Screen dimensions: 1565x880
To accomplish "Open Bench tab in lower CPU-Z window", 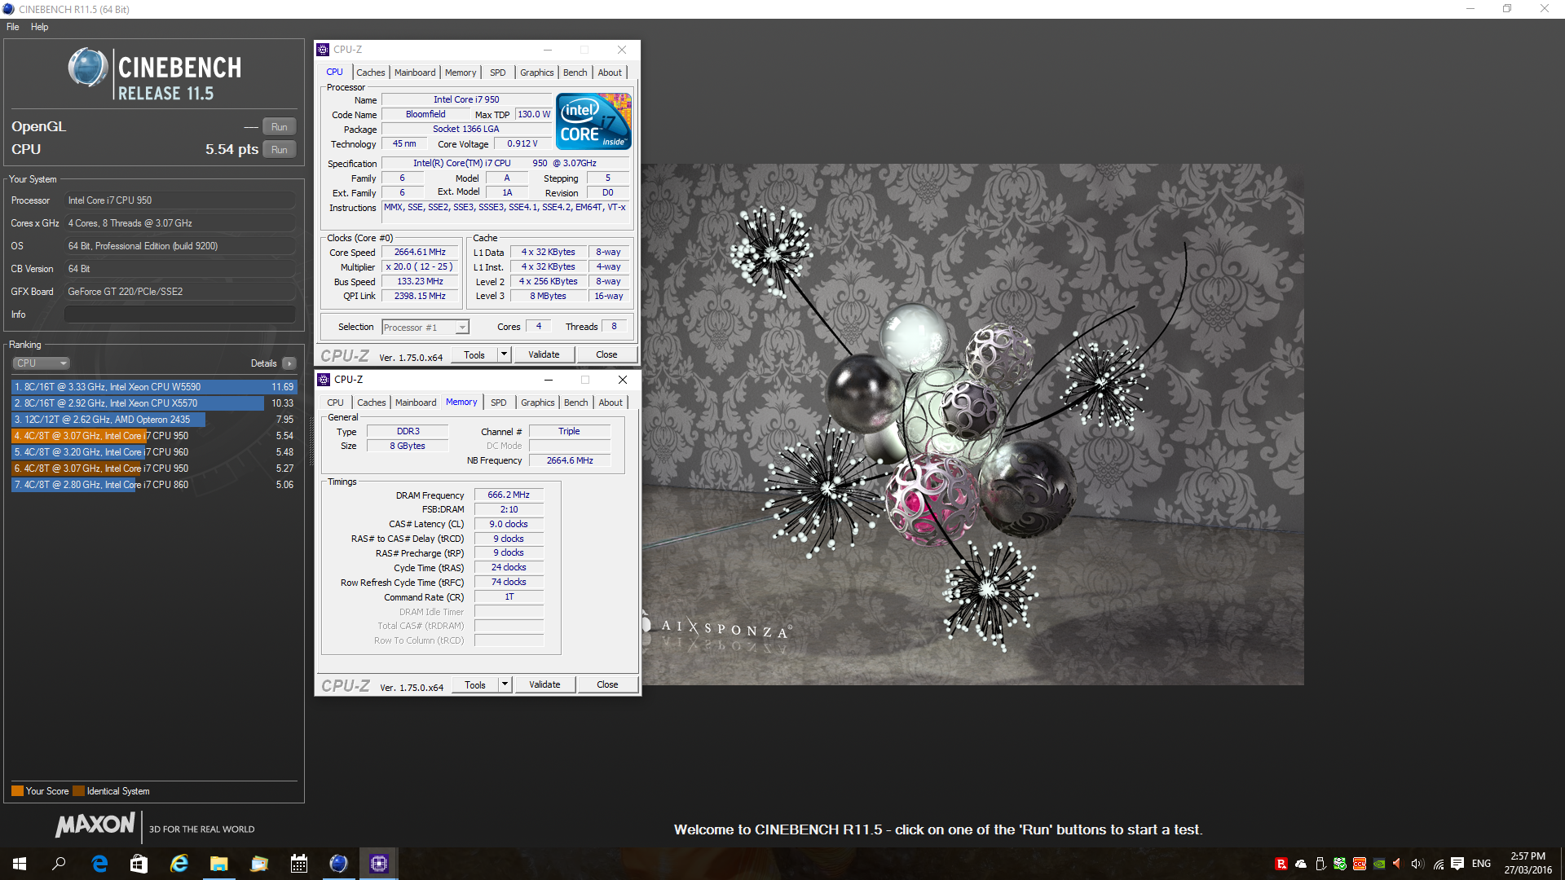I will (x=575, y=403).
